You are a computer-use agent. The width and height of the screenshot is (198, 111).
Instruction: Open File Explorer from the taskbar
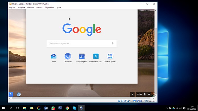[25, 108]
